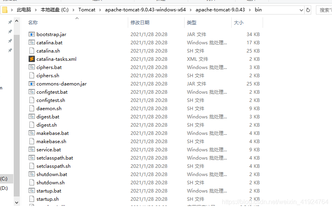Viewport: 332px width, 209px height.
Task: Go to 此电脑 in the breadcrumb
Action: coord(24,10)
